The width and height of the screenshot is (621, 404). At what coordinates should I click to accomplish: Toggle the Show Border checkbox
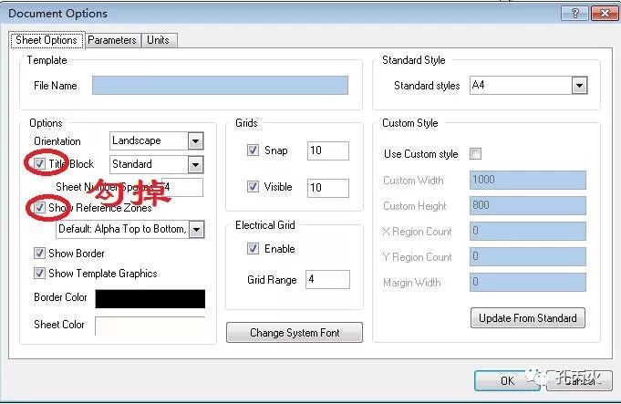39,254
